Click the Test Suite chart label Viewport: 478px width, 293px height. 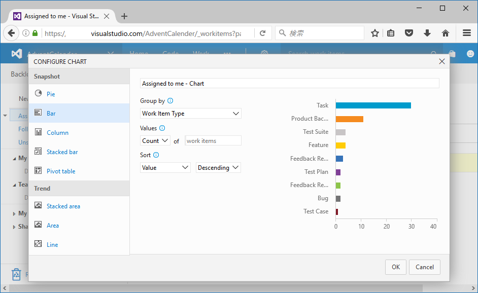point(316,132)
